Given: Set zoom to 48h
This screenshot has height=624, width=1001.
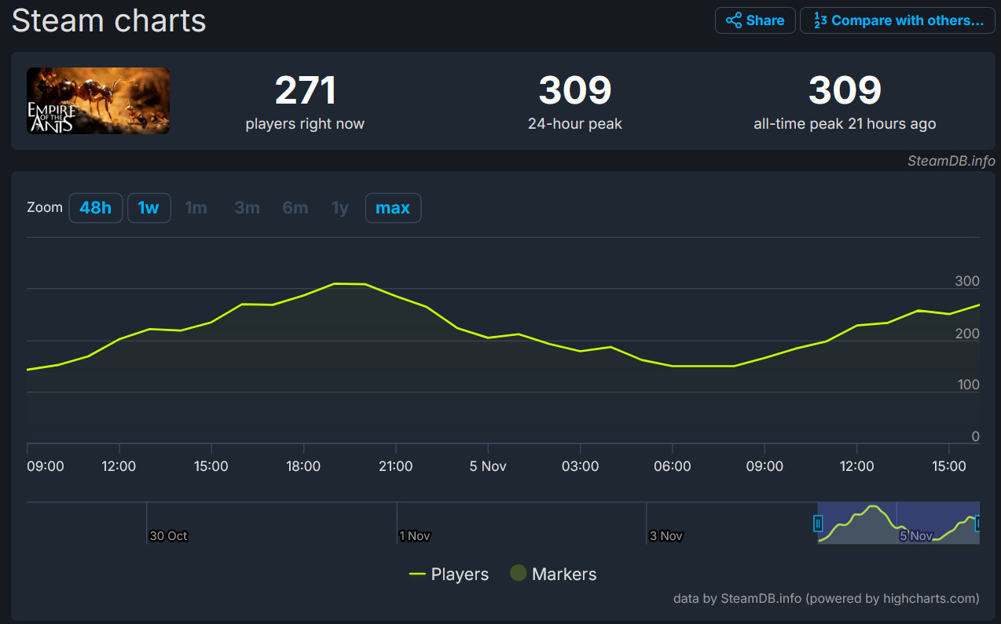Looking at the screenshot, I should [x=96, y=208].
